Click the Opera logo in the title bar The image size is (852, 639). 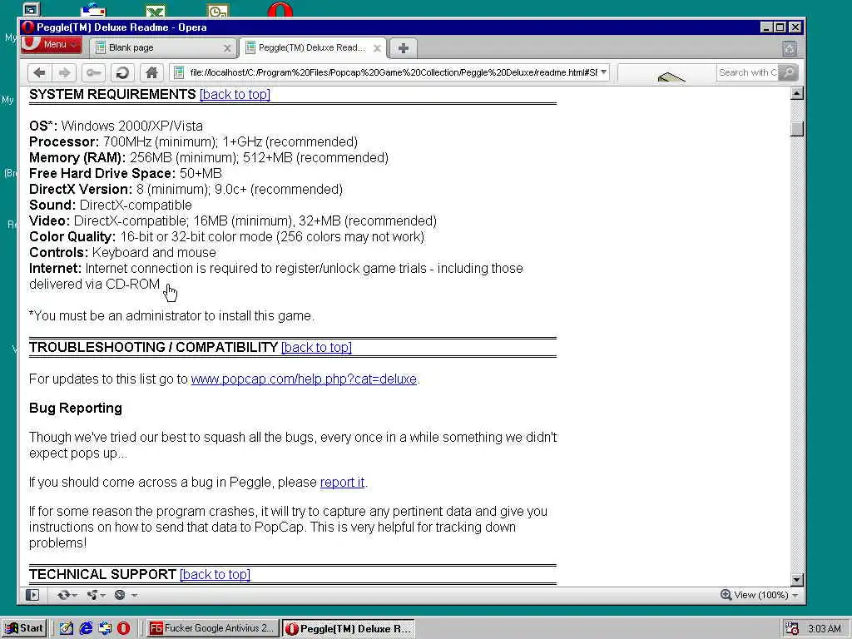28,27
